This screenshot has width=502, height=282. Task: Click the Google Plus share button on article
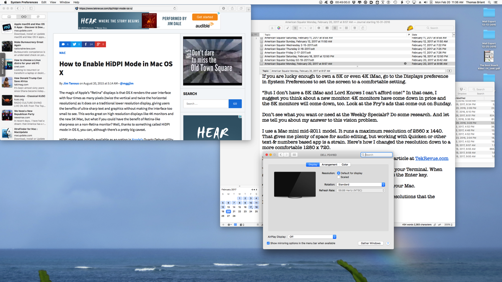click(x=100, y=44)
